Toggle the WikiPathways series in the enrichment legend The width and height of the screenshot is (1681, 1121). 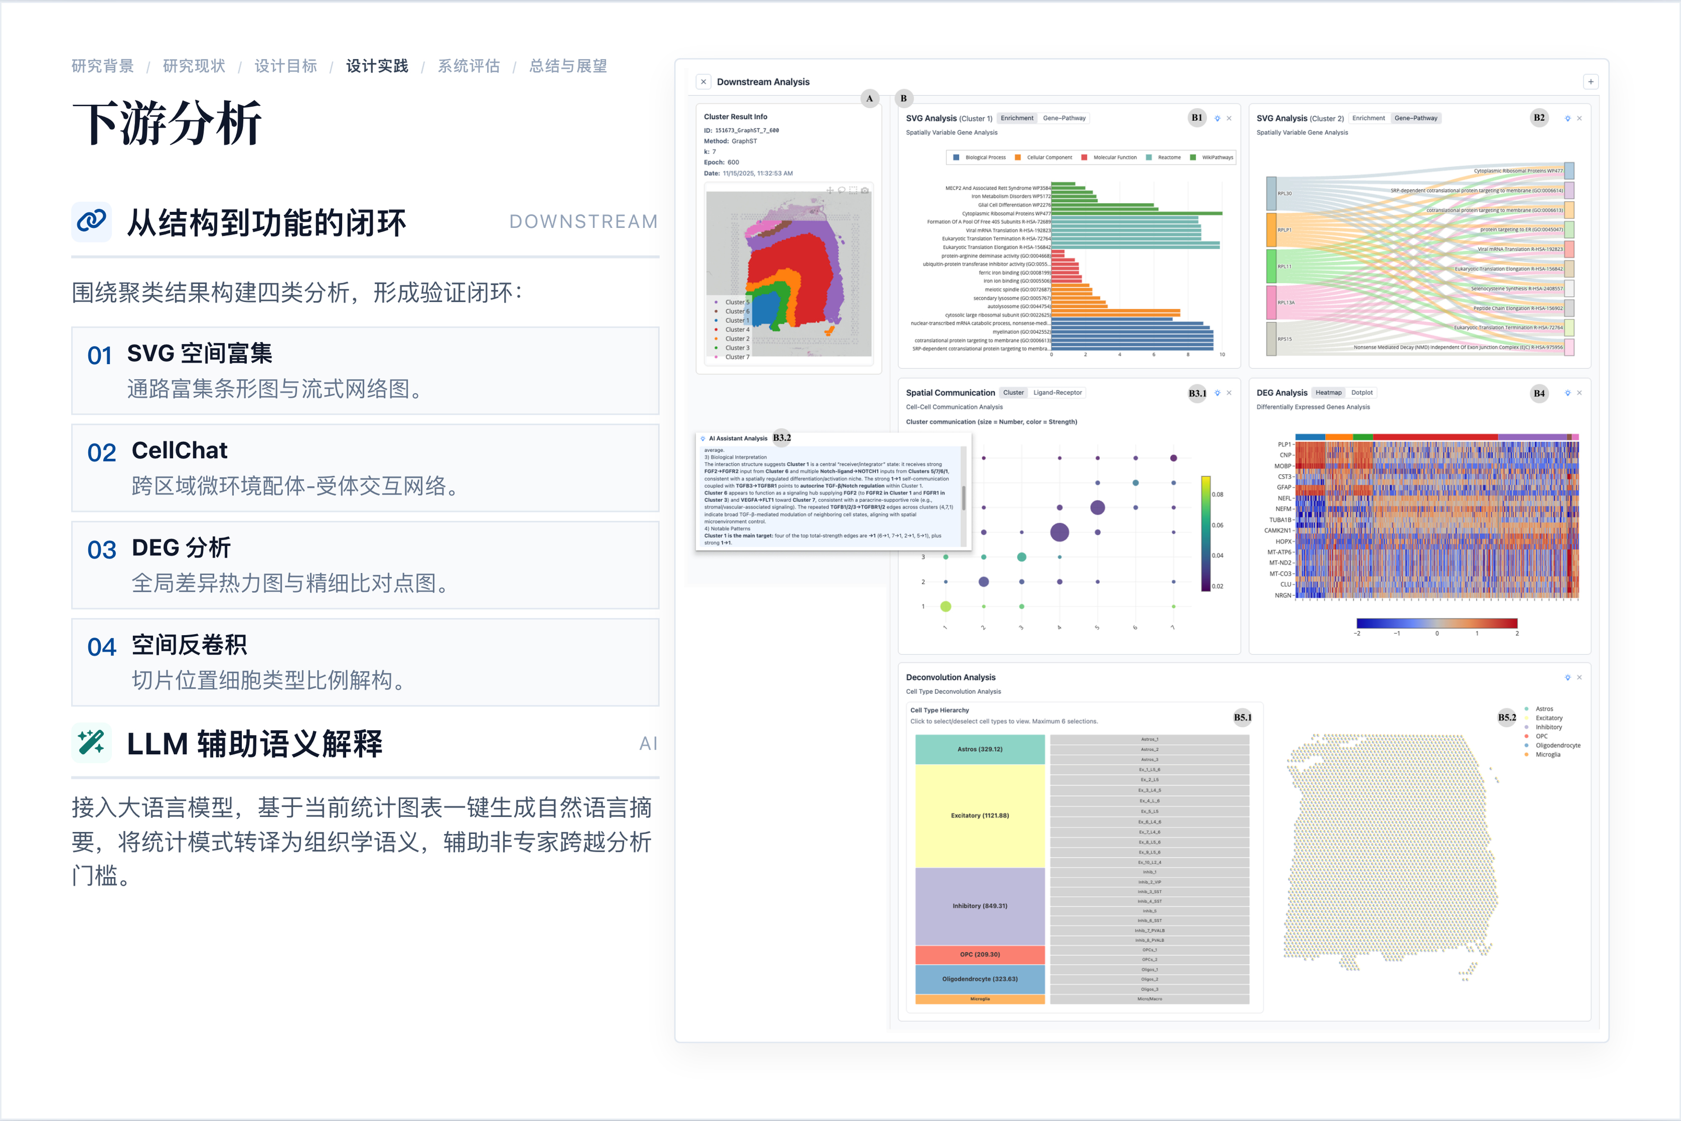[1211, 157]
